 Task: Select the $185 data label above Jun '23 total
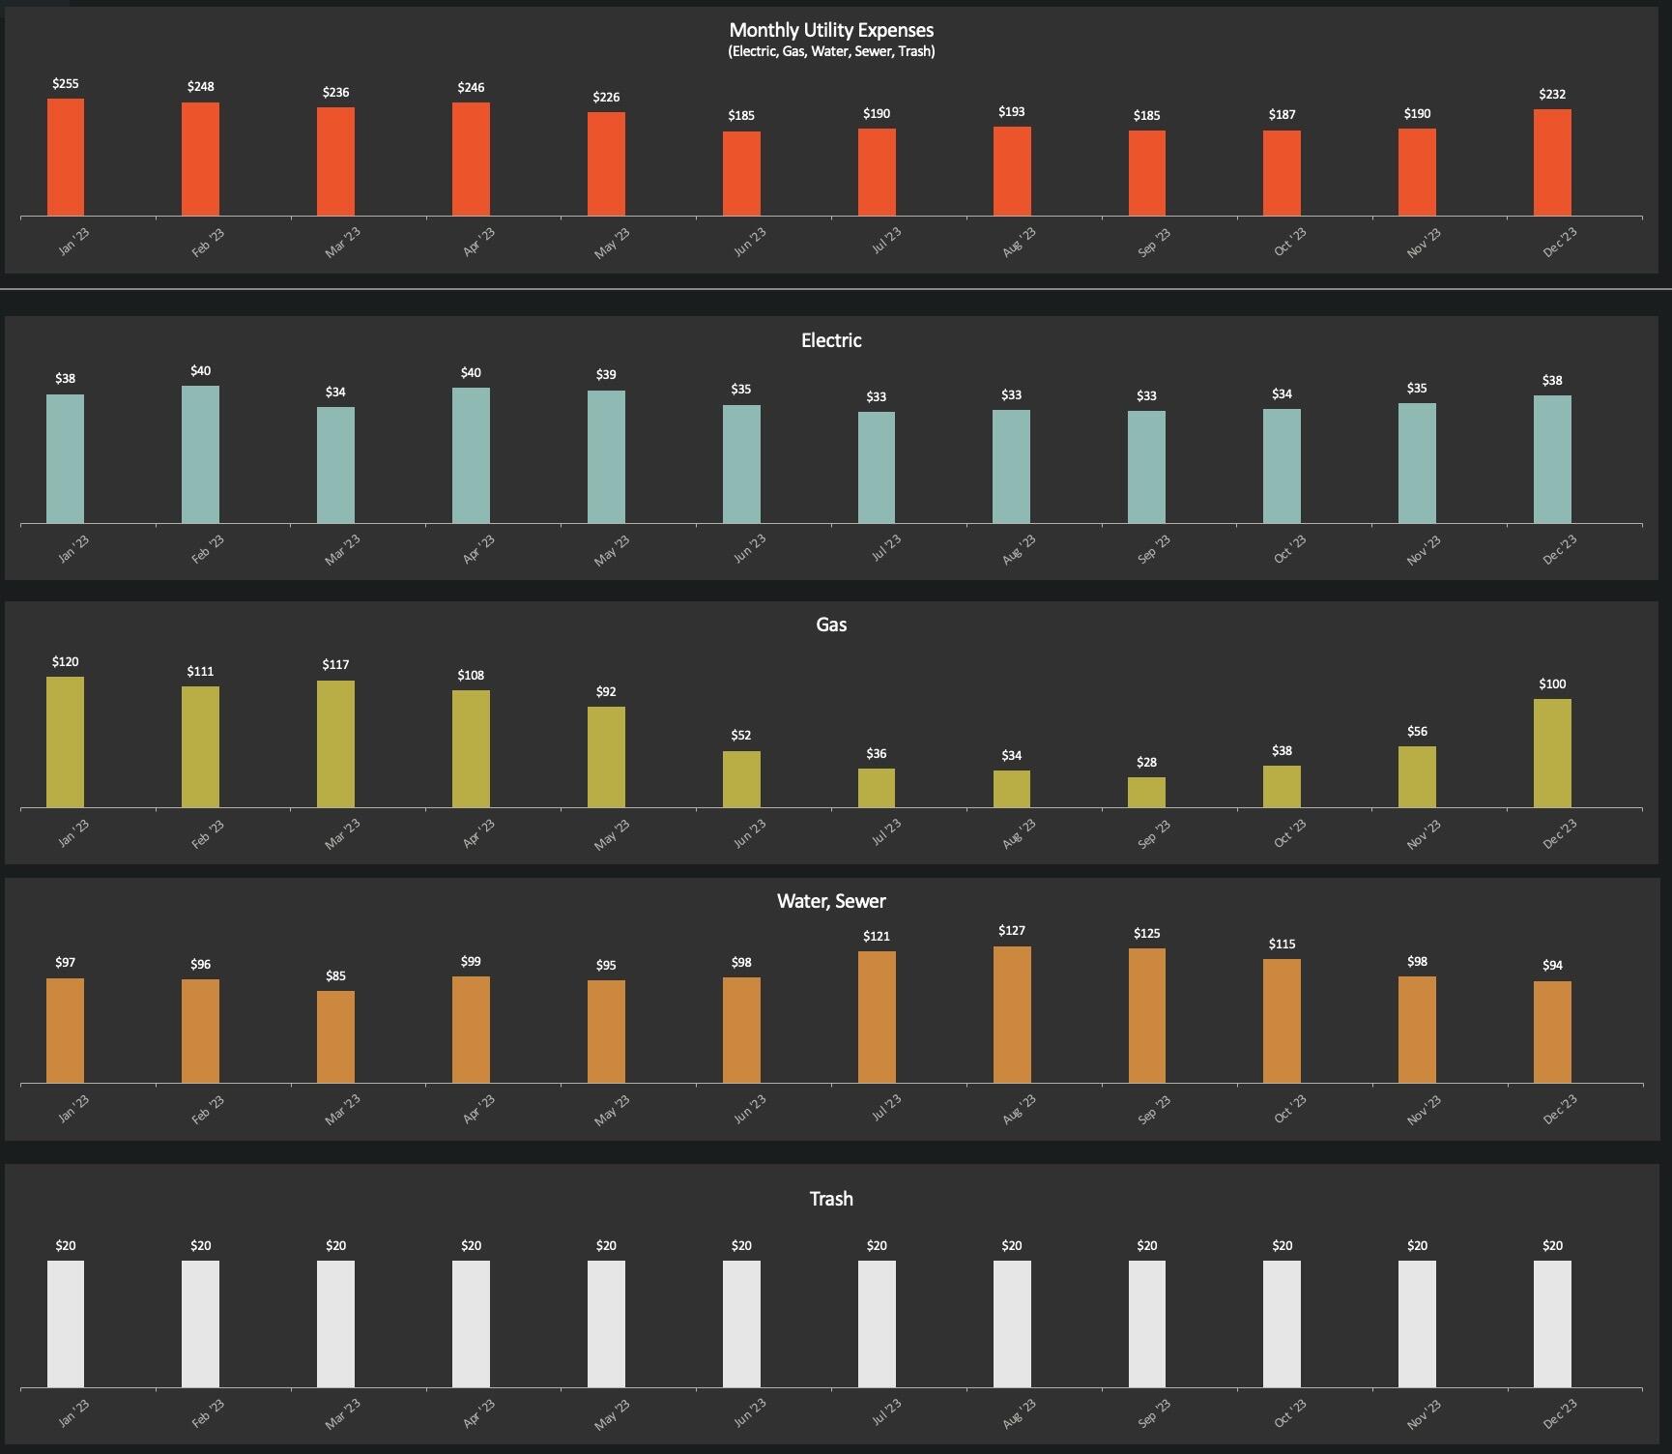(x=741, y=115)
